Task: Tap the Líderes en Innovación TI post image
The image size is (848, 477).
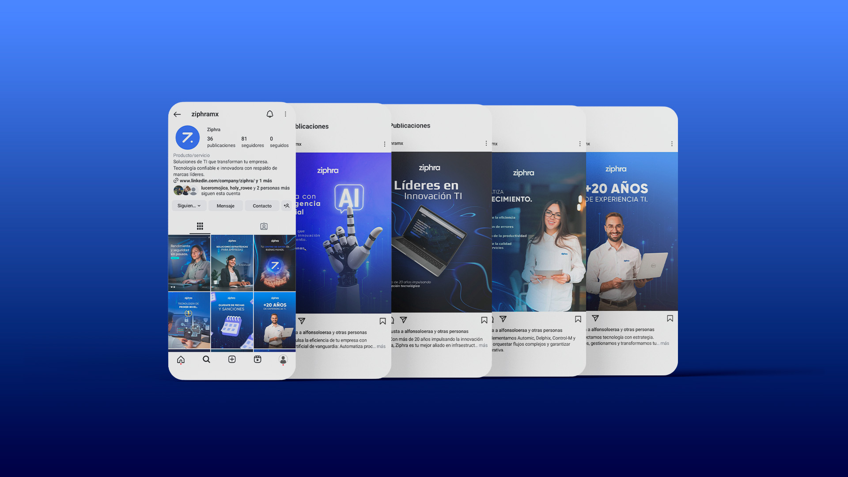Action: [442, 232]
